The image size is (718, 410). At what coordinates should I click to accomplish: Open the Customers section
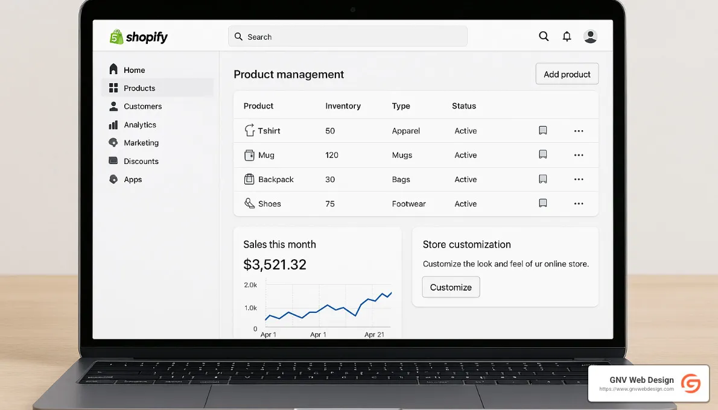coord(113,106)
